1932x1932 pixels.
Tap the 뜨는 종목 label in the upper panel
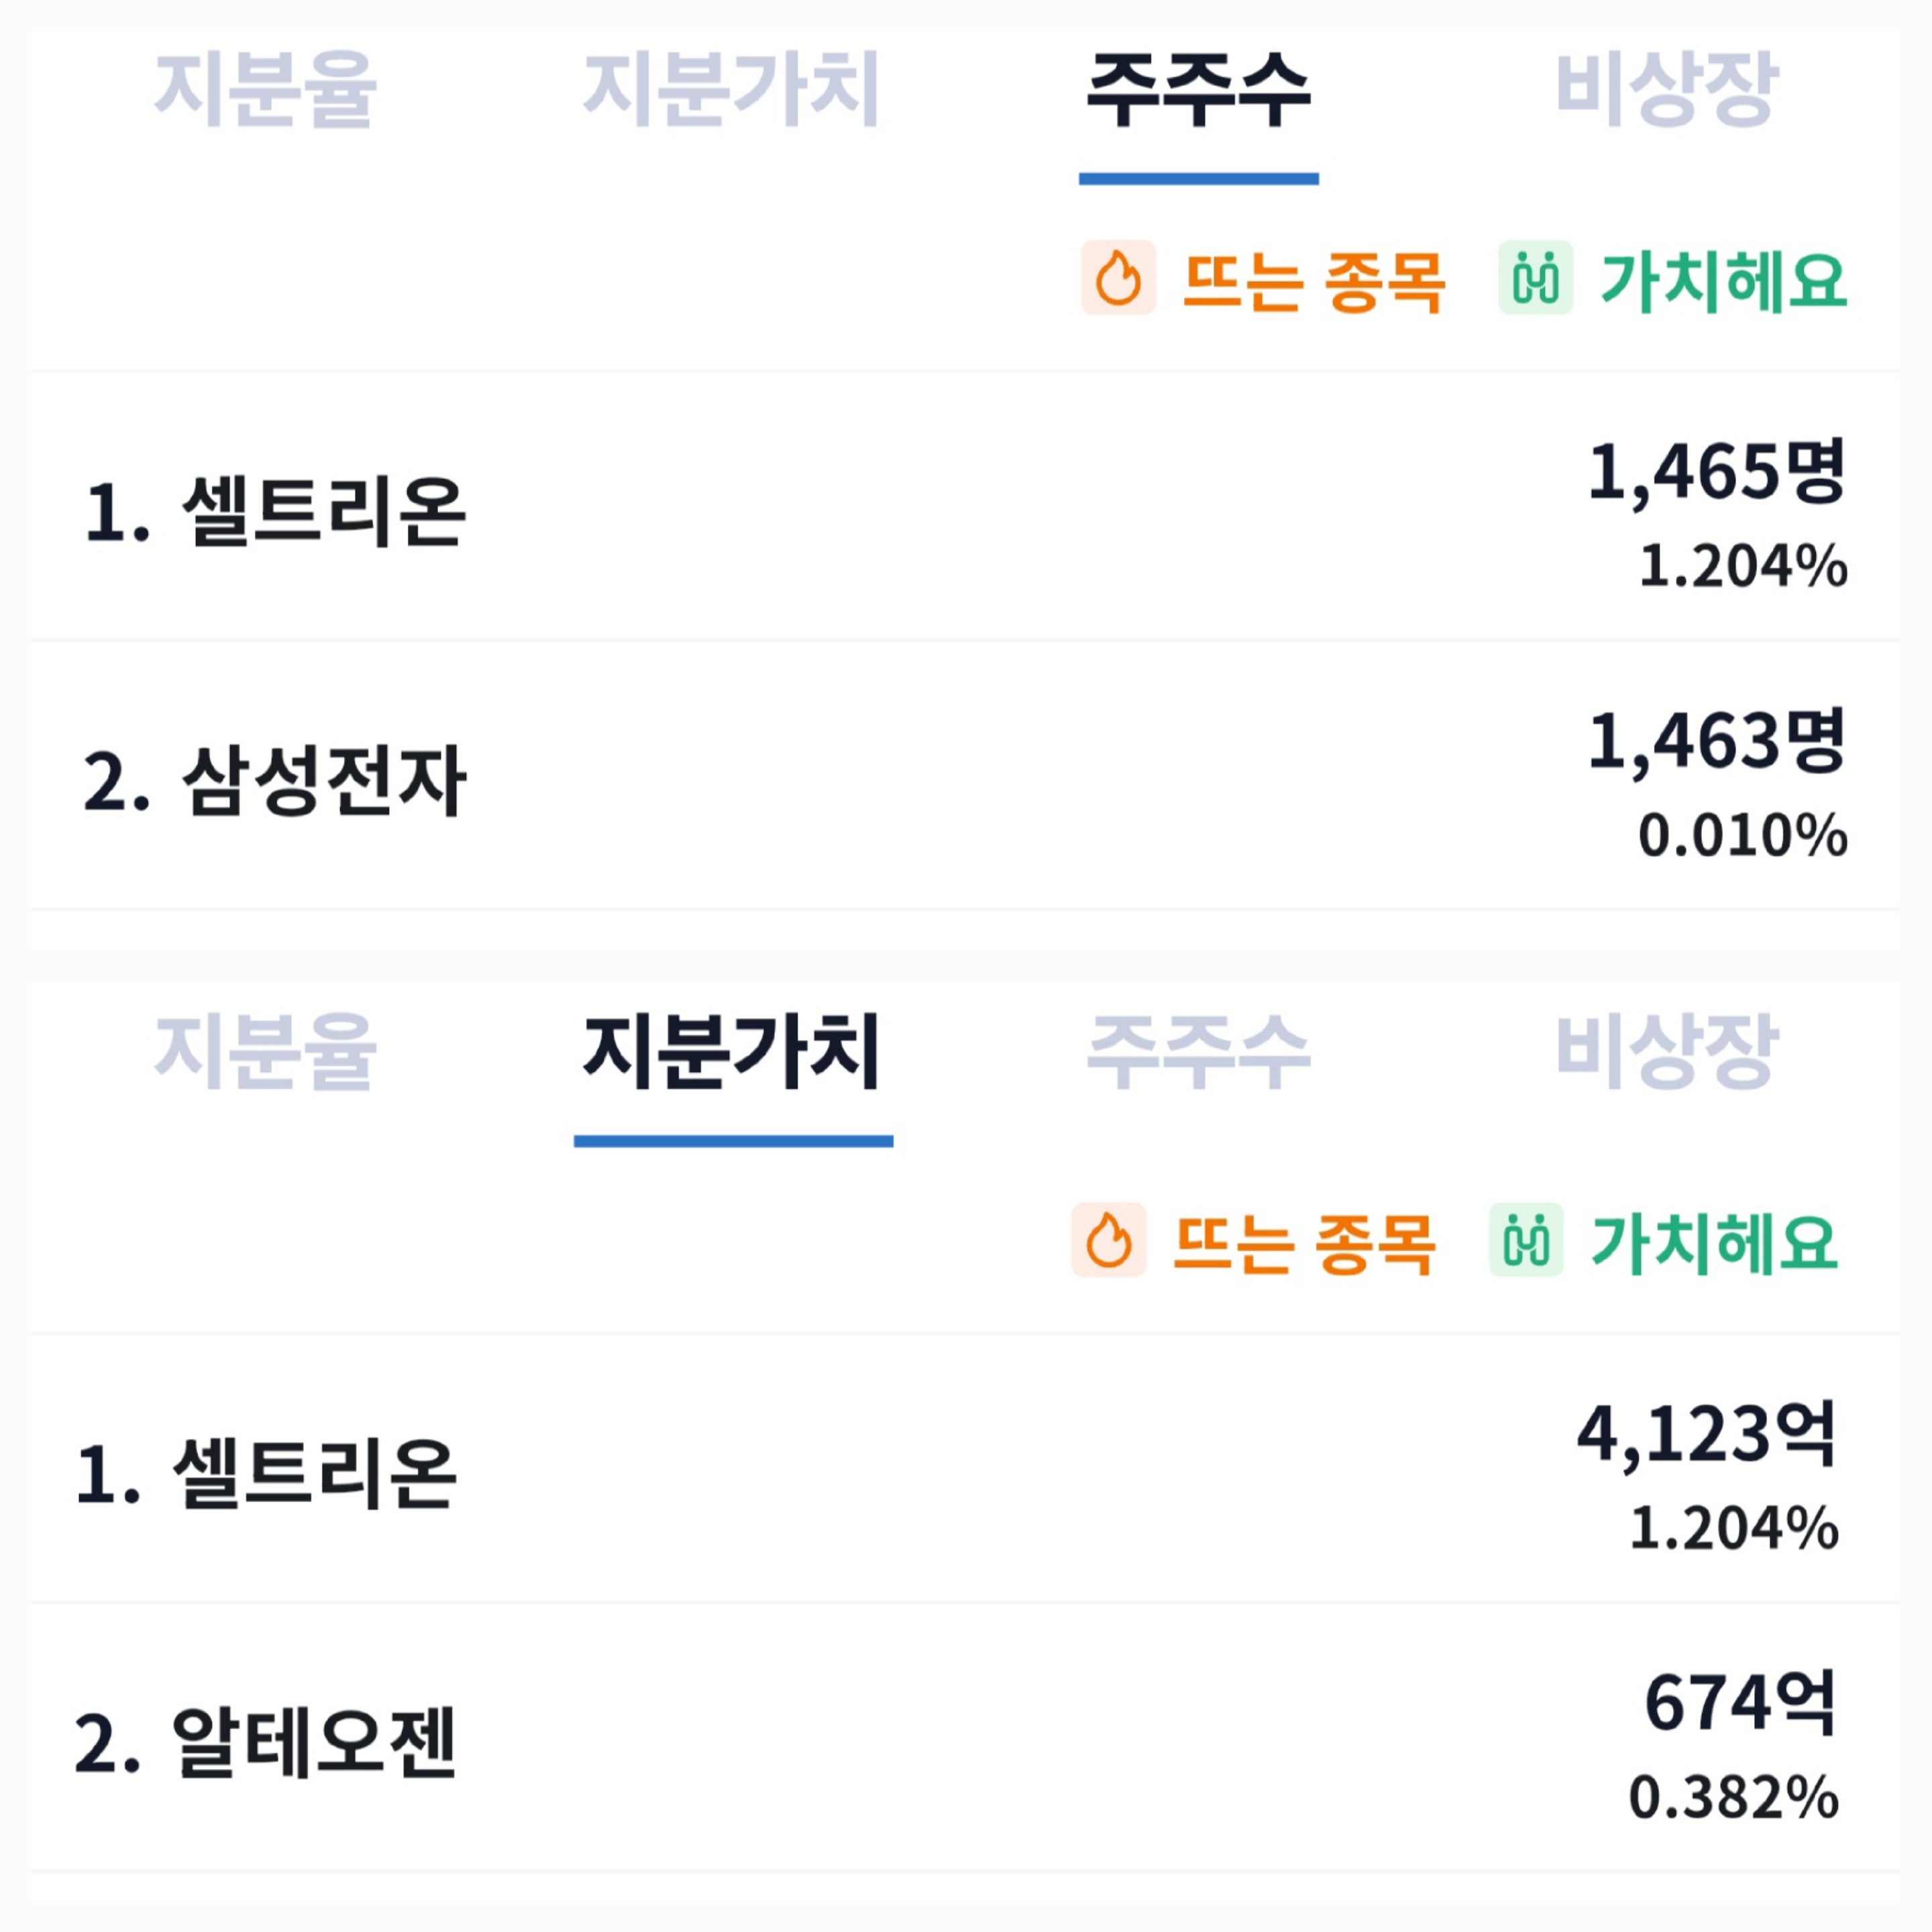1314,280
